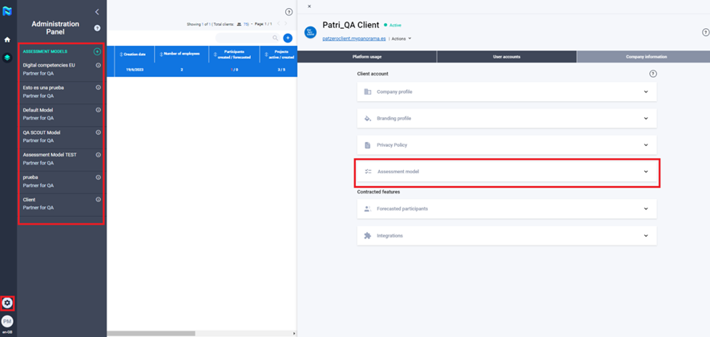Switch to the User accounts tab

pyautogui.click(x=506, y=57)
